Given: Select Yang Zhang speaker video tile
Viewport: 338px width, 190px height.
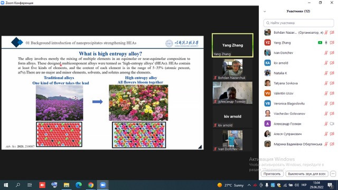Looking at the screenshot, I should tap(232, 45).
